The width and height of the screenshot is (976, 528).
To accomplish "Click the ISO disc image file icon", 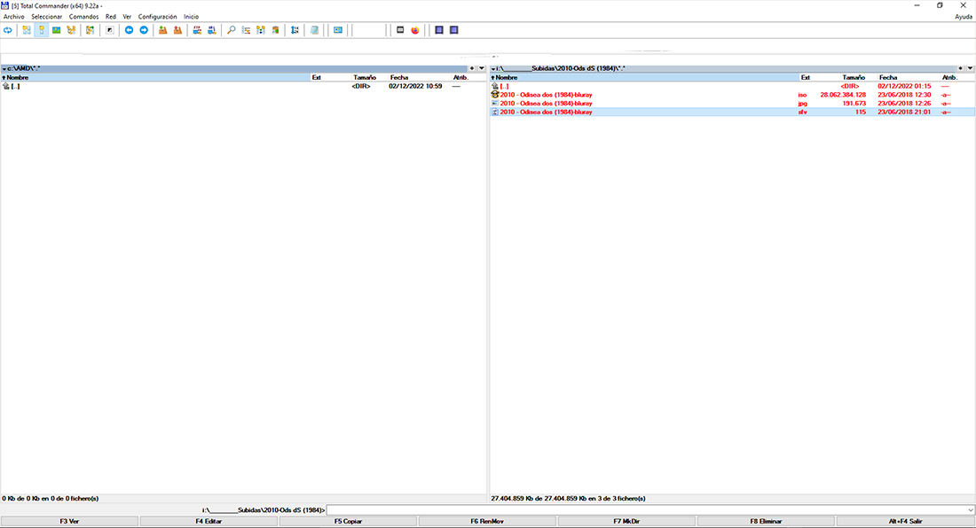I will [495, 95].
